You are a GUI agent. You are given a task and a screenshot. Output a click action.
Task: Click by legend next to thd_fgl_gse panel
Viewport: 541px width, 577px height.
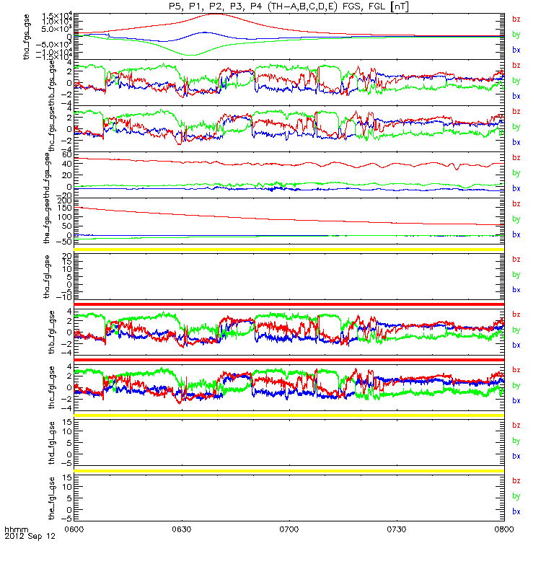(516, 441)
